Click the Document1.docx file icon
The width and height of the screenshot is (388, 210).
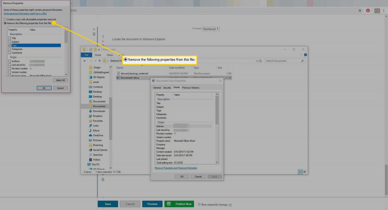[x=119, y=78]
